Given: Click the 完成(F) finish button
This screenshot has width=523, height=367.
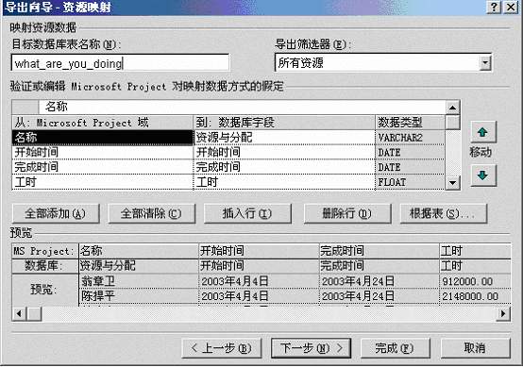Looking at the screenshot, I should point(396,348).
